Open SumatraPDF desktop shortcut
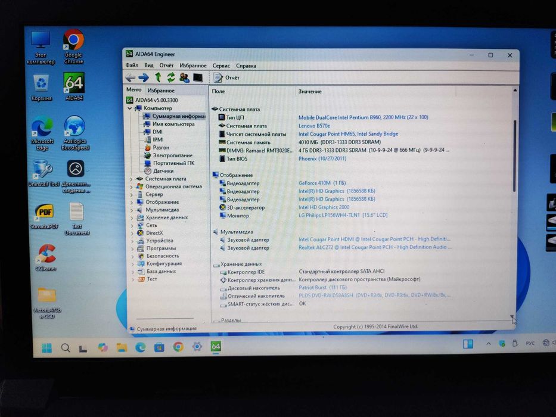 coord(44,216)
